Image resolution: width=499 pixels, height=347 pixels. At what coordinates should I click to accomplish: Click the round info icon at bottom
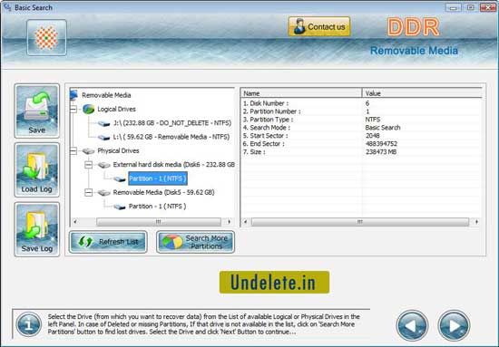pyautogui.click(x=29, y=324)
